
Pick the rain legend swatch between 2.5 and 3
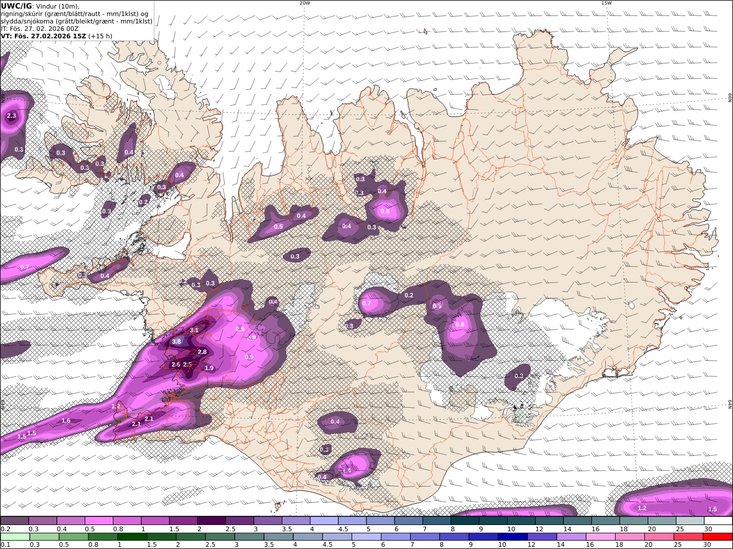pos(219,537)
